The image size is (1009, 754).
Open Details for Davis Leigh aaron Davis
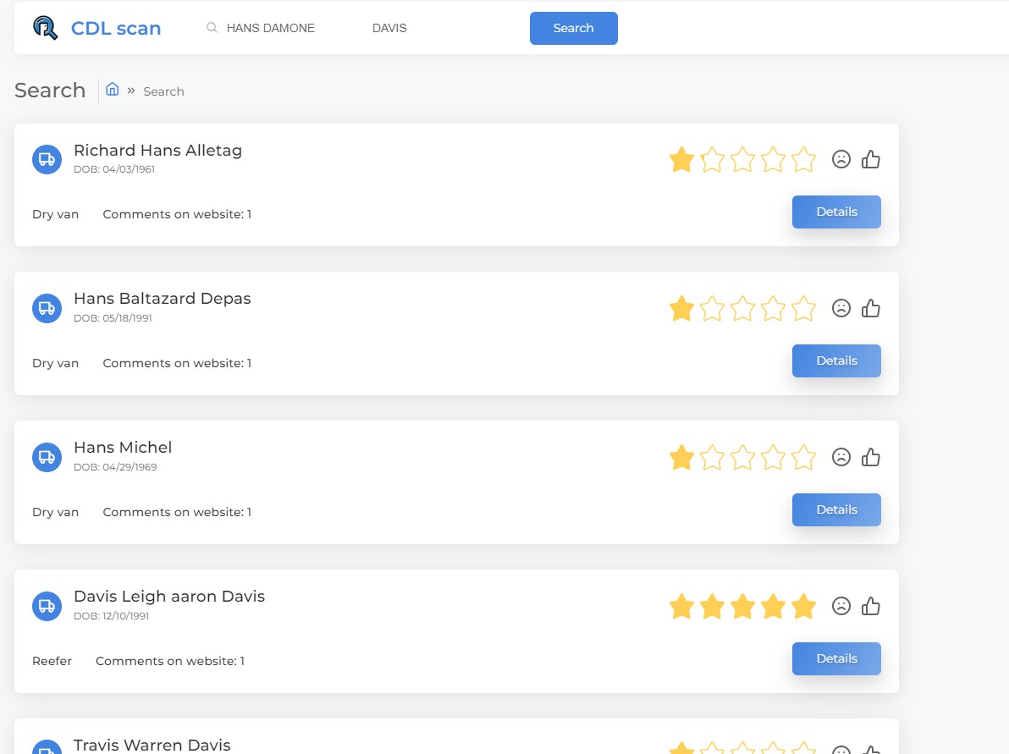click(835, 658)
